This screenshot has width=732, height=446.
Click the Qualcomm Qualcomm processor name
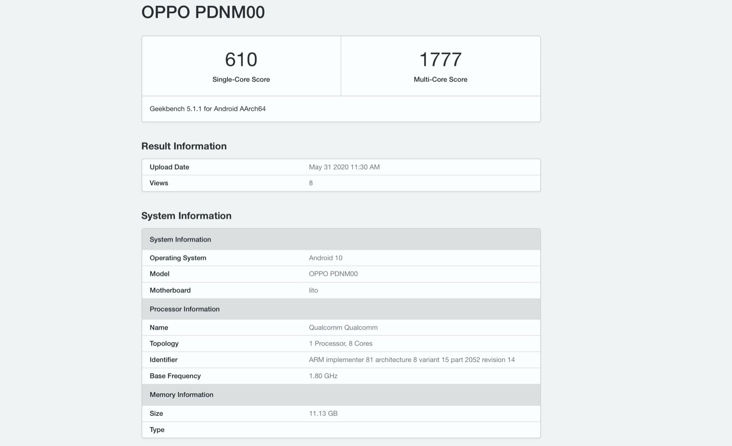(343, 328)
